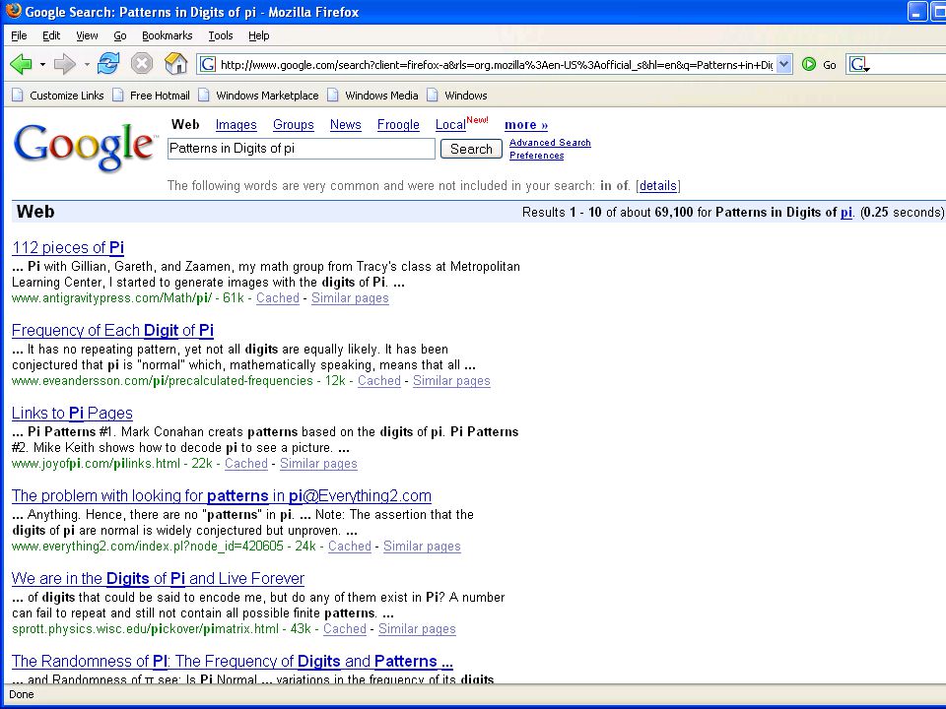Open the Tools menu
Image resolution: width=946 pixels, height=709 pixels.
(x=221, y=35)
